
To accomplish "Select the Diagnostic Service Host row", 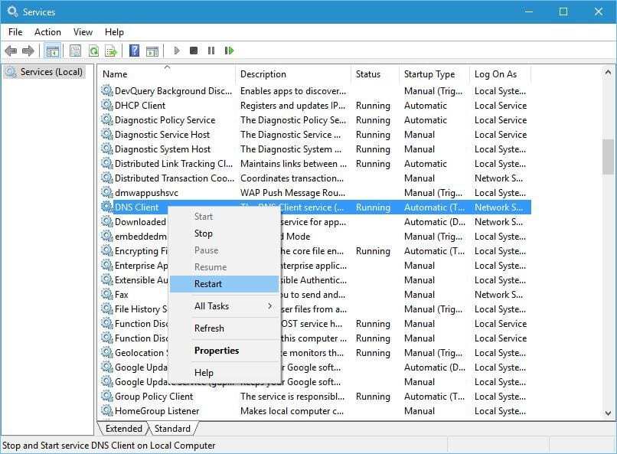I will click(x=315, y=134).
